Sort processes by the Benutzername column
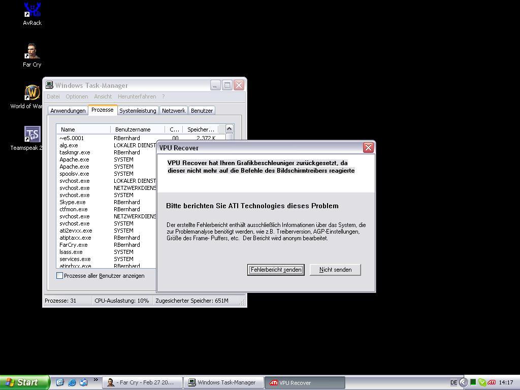Image resolution: width=520 pixels, height=390 pixels. (x=137, y=129)
